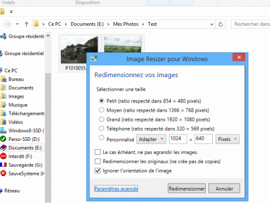This screenshot has width=270, height=203.
Task: Go up one folder level in Explorer
Action: 26,24
